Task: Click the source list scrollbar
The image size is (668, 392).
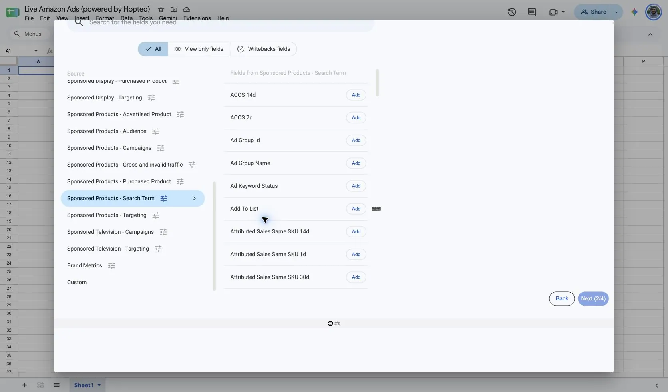Action: point(215,236)
